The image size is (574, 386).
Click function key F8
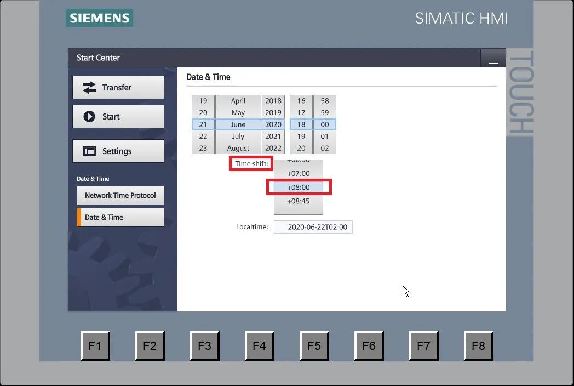pos(479,345)
